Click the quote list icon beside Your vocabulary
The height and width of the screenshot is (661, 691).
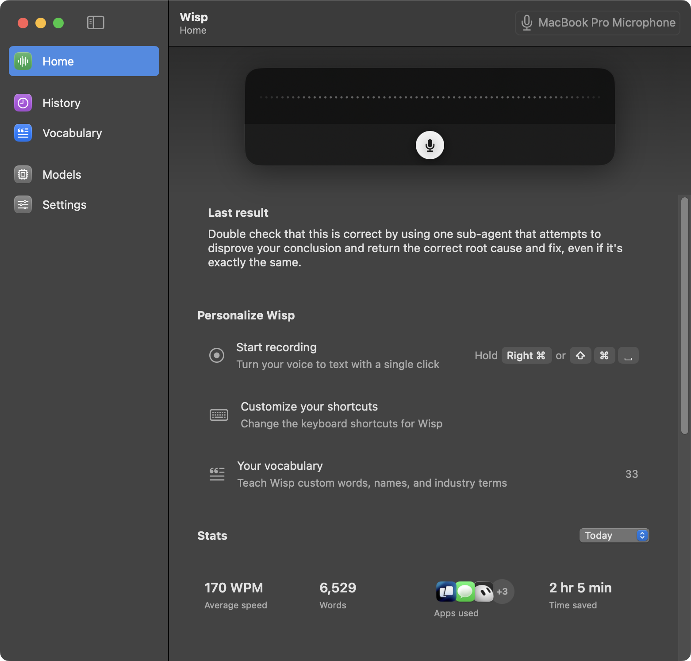[x=217, y=474]
